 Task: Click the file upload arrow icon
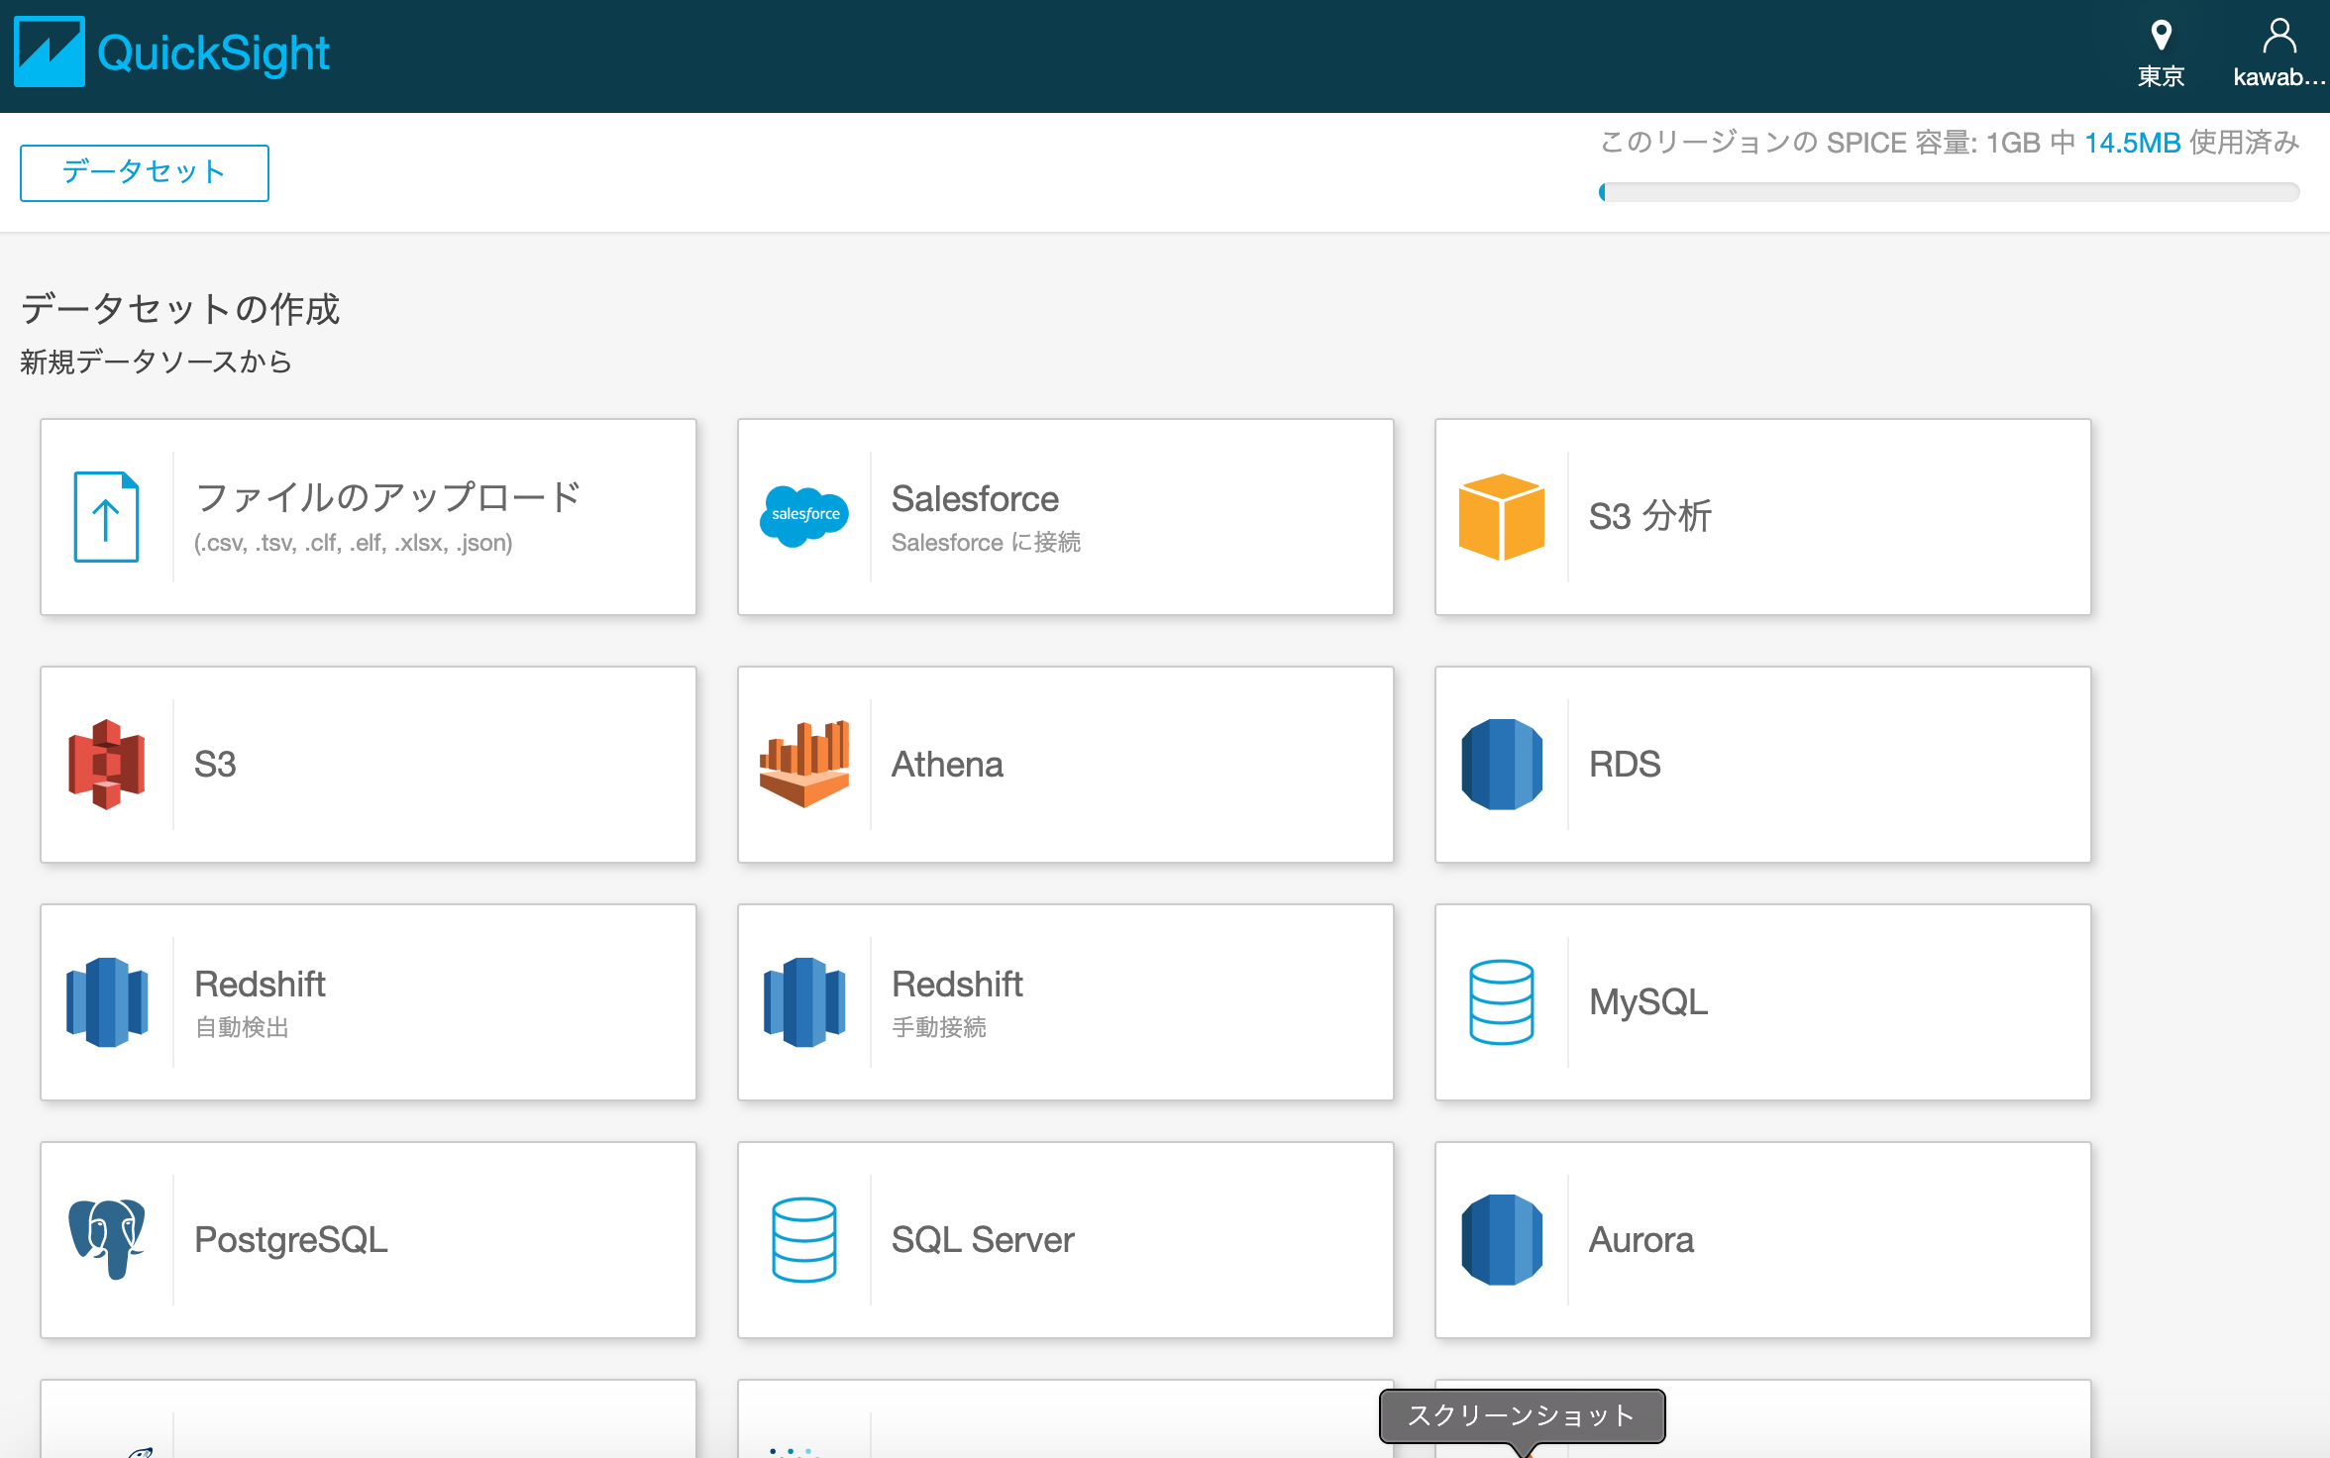point(106,517)
